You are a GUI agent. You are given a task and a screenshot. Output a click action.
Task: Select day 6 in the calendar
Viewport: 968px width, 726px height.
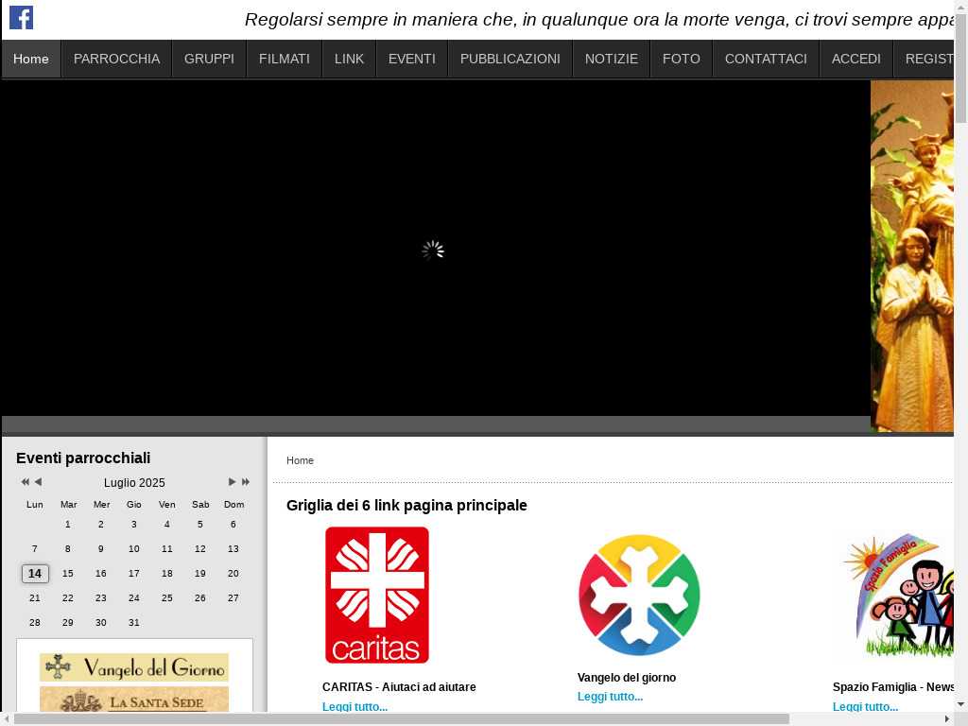pos(233,524)
